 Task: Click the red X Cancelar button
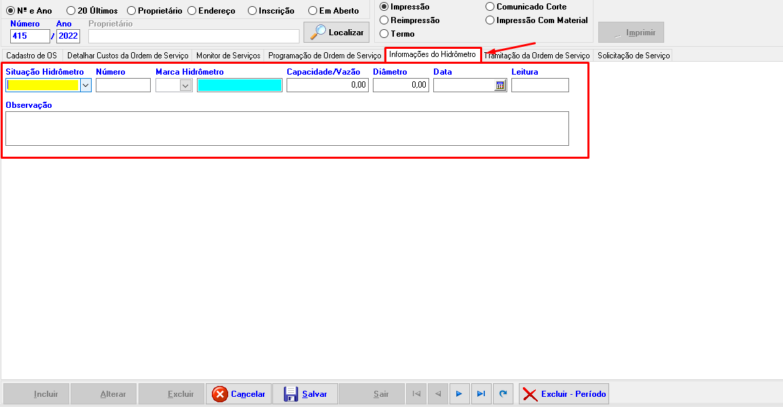pos(238,394)
